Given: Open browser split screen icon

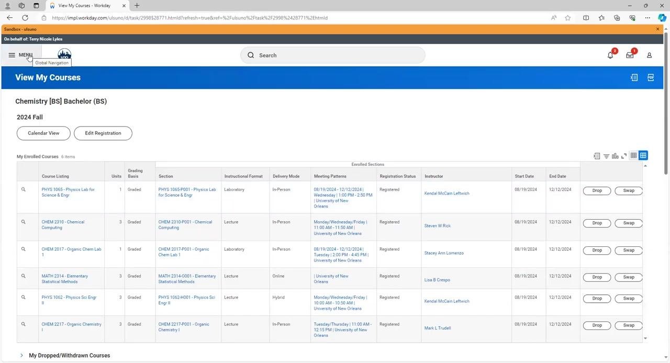Looking at the screenshot, I should point(586,18).
